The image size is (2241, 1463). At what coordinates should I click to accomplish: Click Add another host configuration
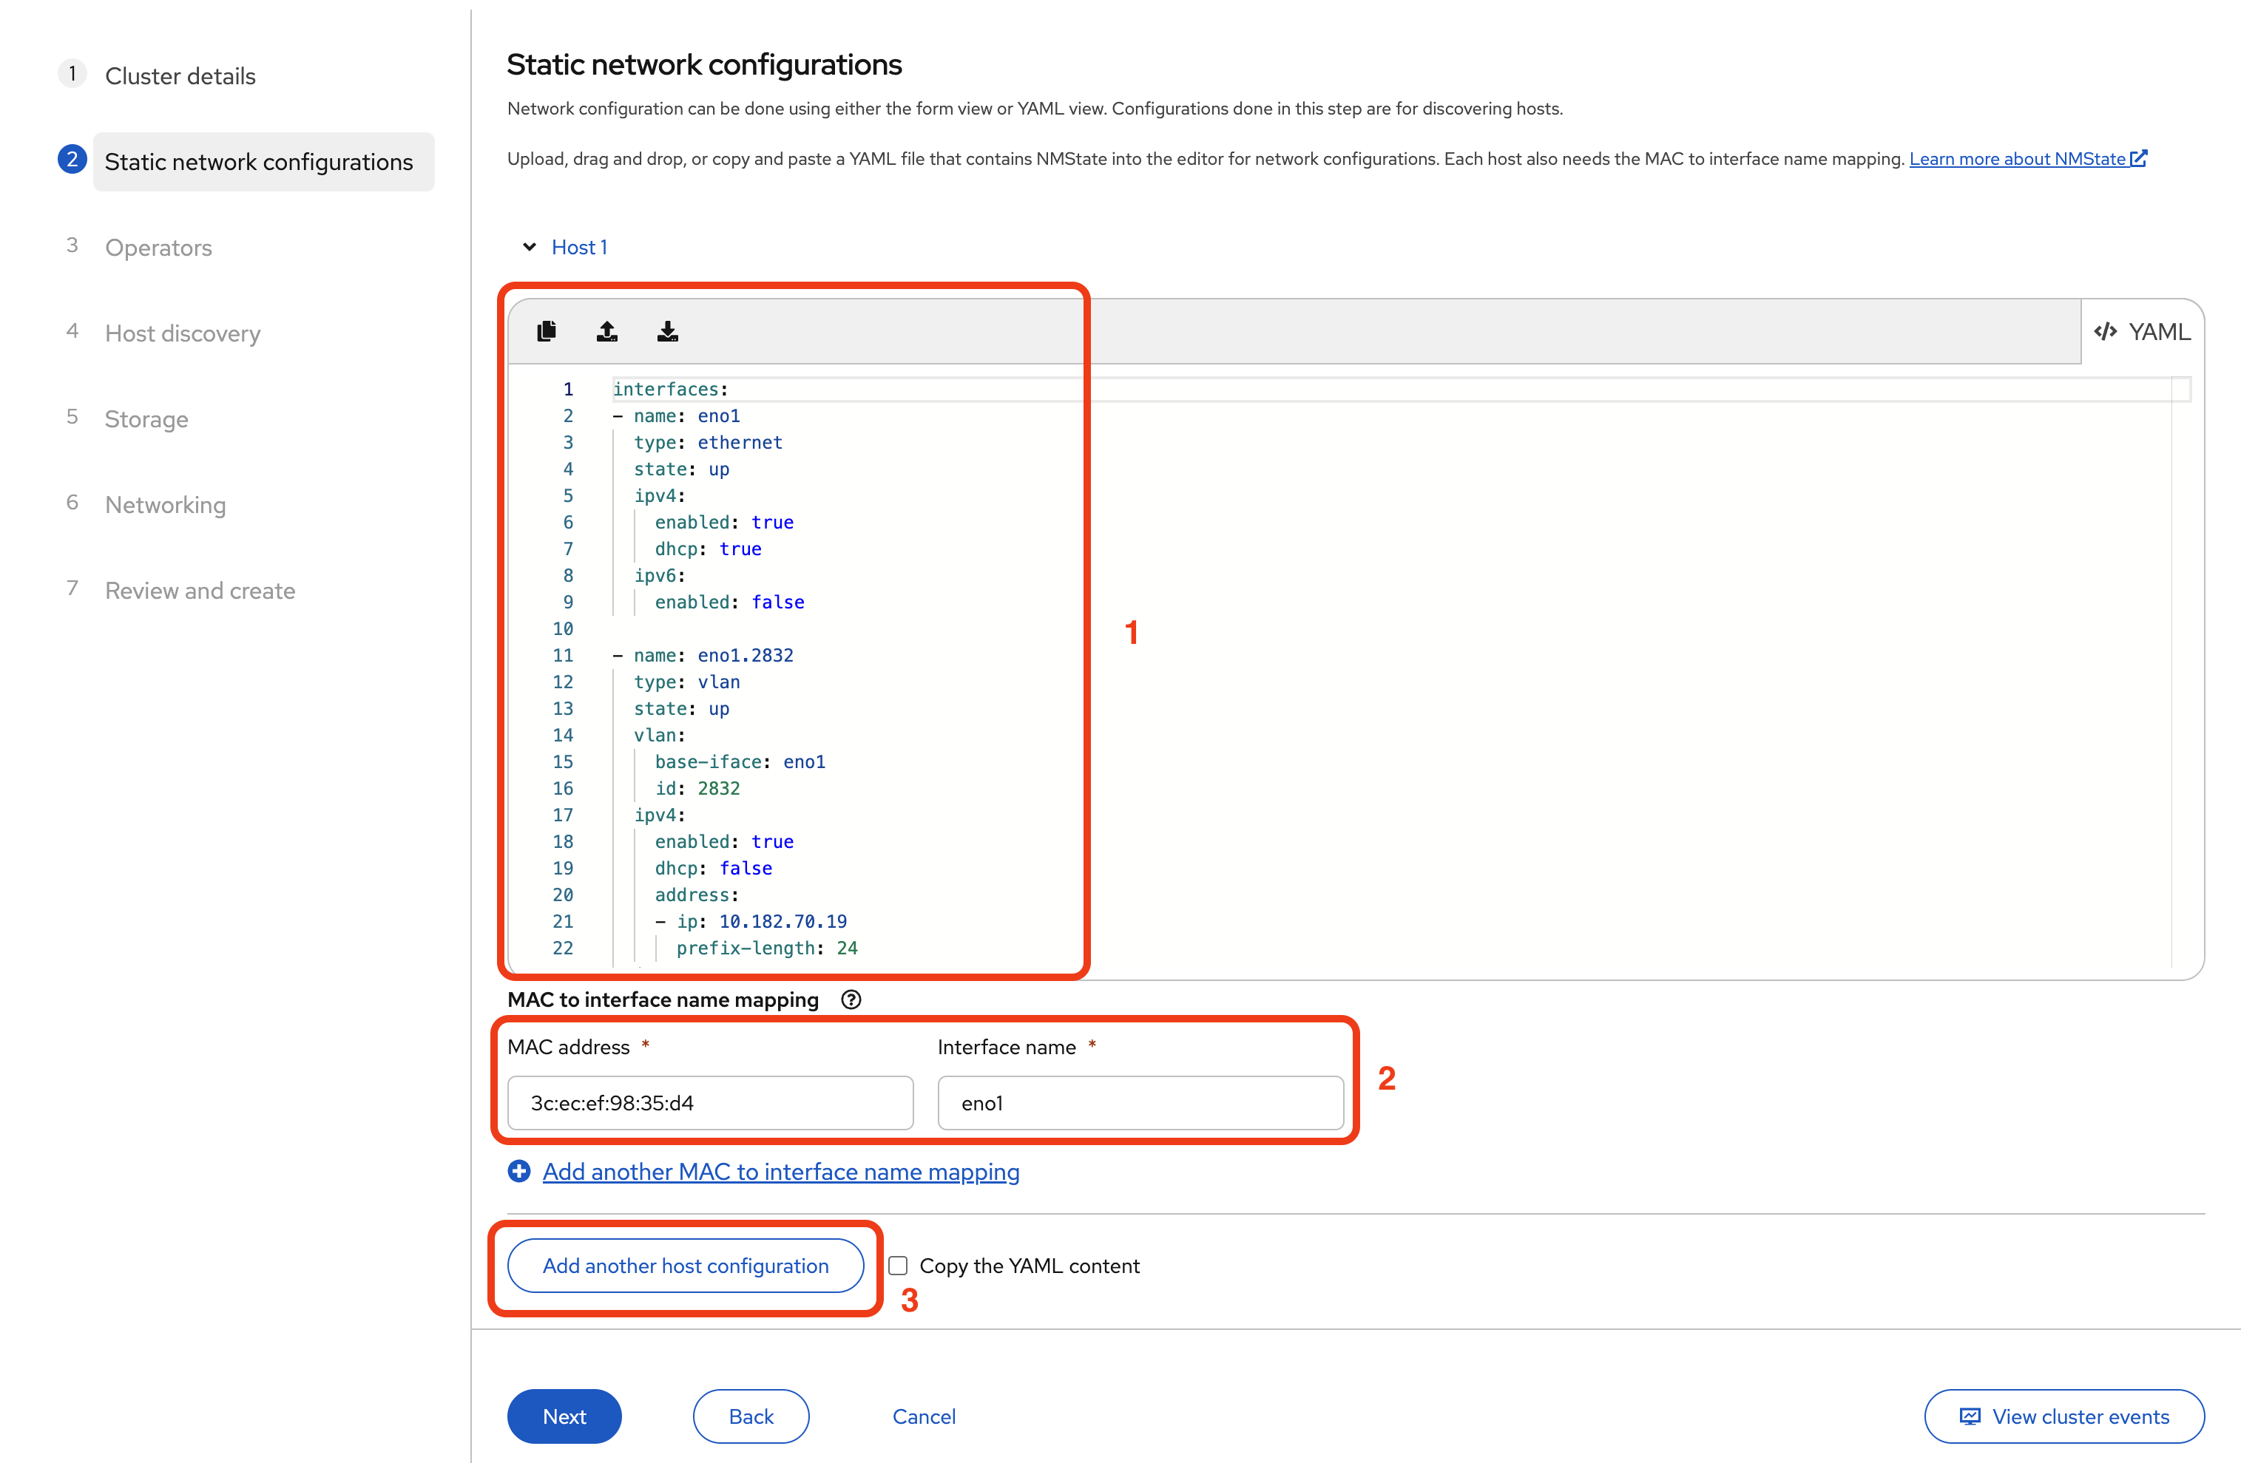tap(686, 1266)
